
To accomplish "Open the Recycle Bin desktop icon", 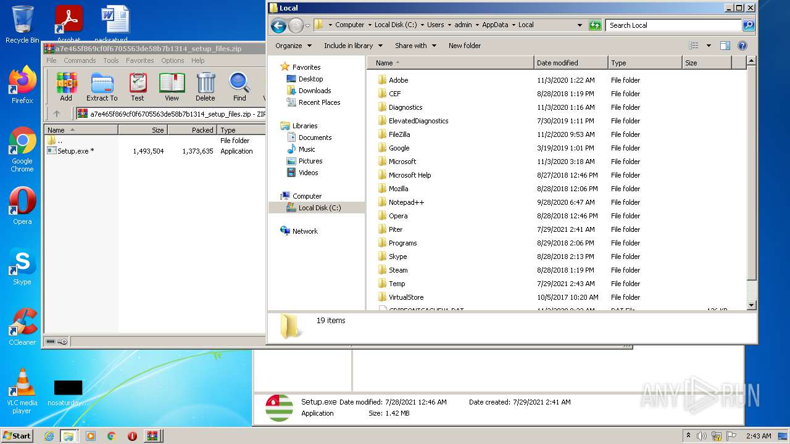I will (22, 25).
